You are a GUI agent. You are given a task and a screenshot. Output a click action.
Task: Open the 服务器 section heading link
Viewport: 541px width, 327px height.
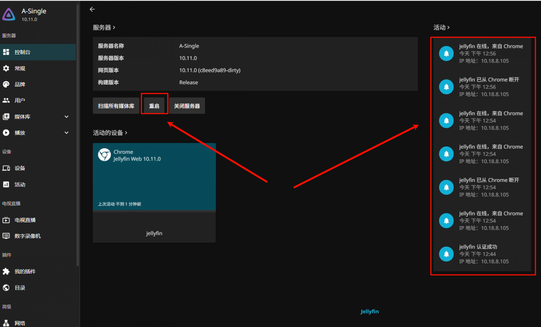click(x=104, y=27)
